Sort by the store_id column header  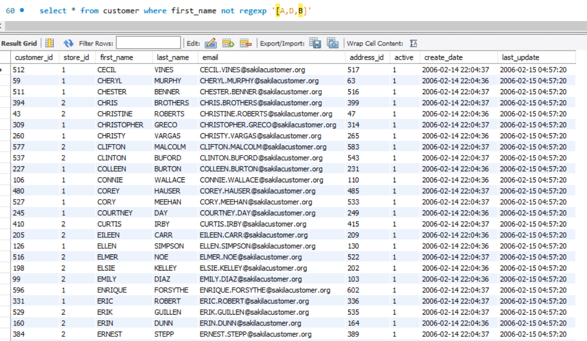click(76, 58)
